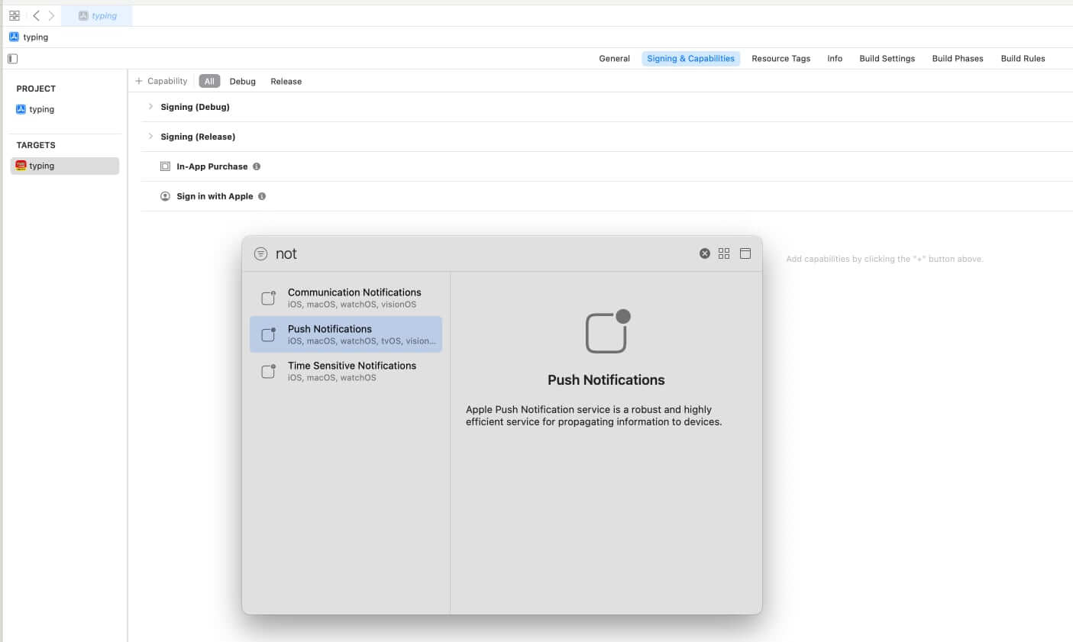Viewport: 1073px width, 642px height.
Task: Go back with the left chevron arrow
Action: (x=36, y=15)
